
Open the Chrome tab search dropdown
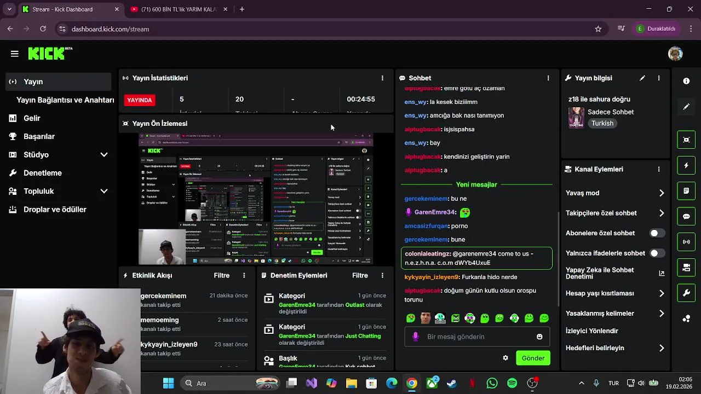(x=9, y=9)
